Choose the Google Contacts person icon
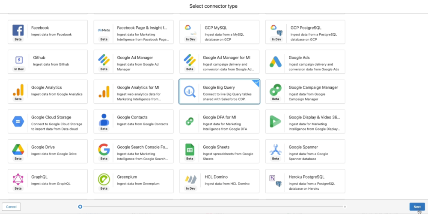 (x=104, y=120)
